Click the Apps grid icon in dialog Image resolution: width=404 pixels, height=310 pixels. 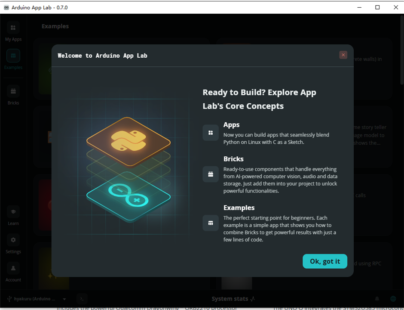211,133
